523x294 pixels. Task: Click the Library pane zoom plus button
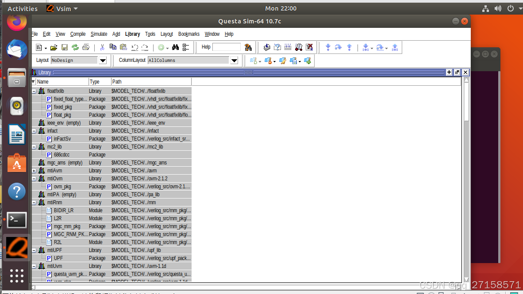(x=449, y=73)
